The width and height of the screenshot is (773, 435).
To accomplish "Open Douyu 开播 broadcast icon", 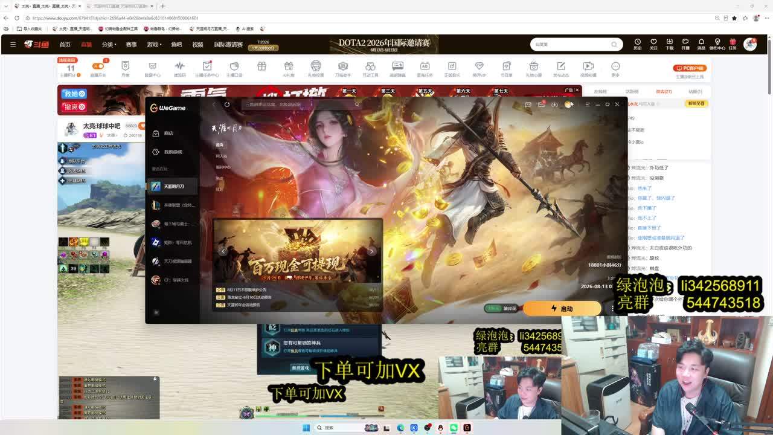I will pos(685,44).
